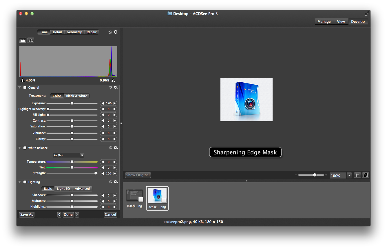Click the zoom in plus icon
Viewport: 387px width, 249px height.
coord(326,175)
